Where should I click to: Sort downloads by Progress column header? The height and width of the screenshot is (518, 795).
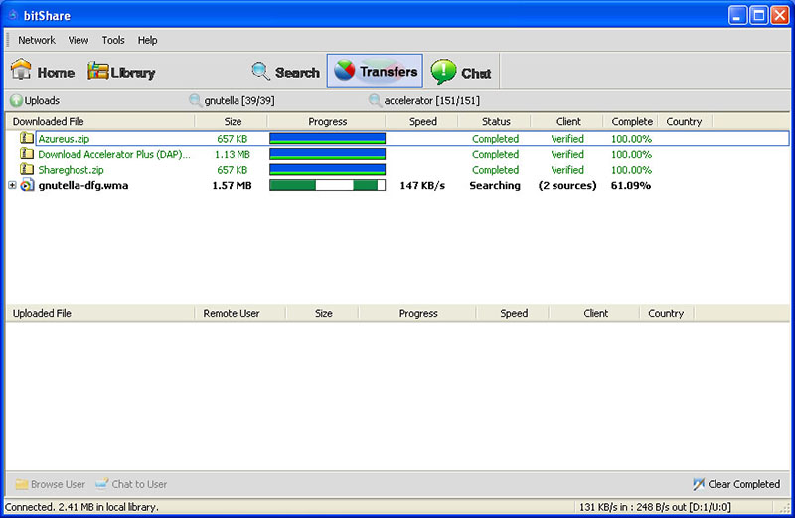327,121
